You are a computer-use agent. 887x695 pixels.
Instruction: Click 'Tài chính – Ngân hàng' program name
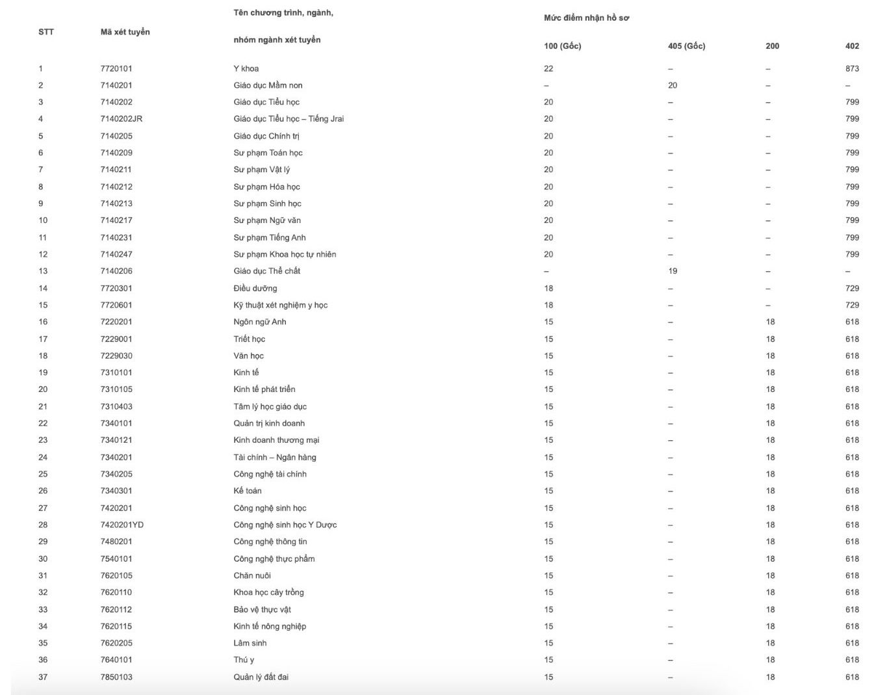(x=275, y=457)
